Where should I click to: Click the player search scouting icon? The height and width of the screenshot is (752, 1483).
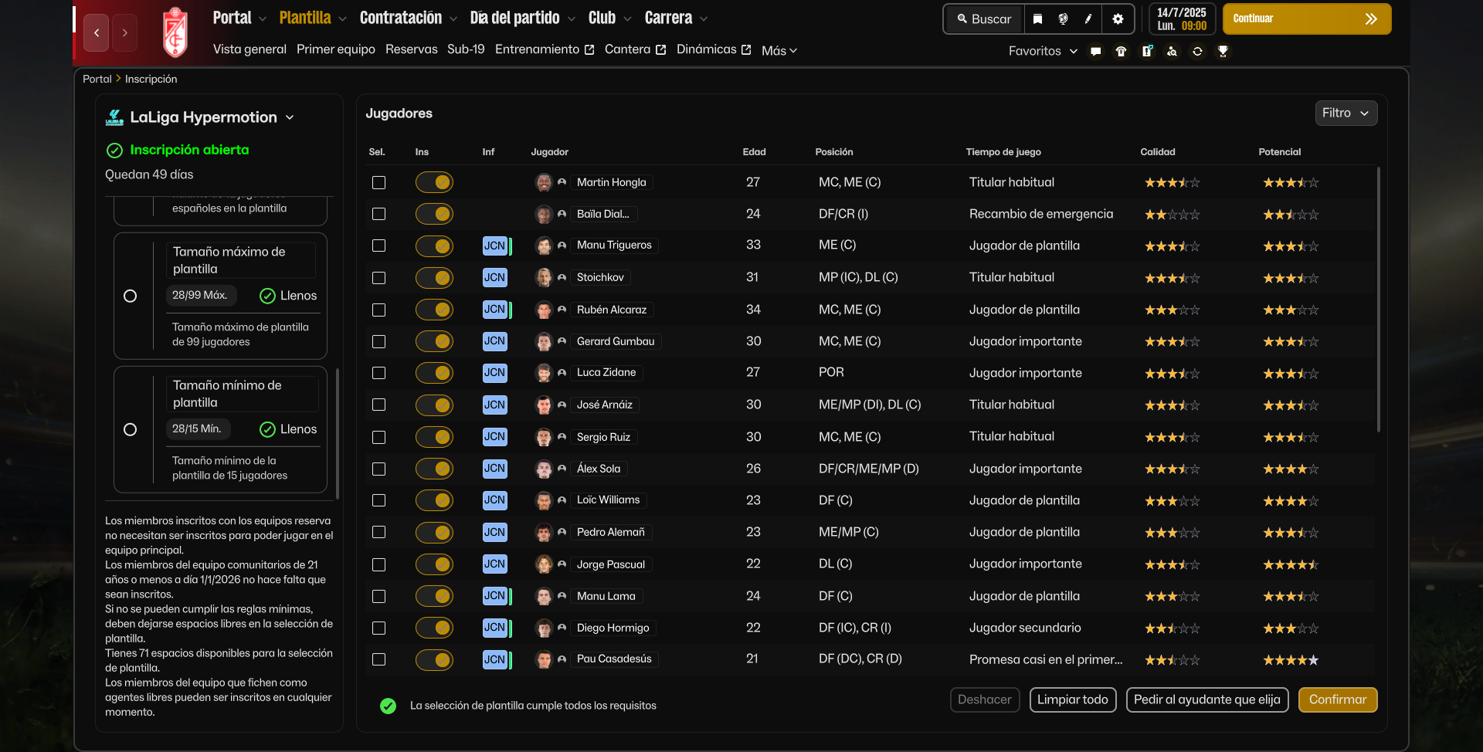(1172, 52)
